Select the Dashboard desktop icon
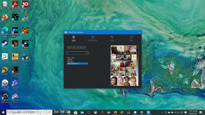 (25, 57)
